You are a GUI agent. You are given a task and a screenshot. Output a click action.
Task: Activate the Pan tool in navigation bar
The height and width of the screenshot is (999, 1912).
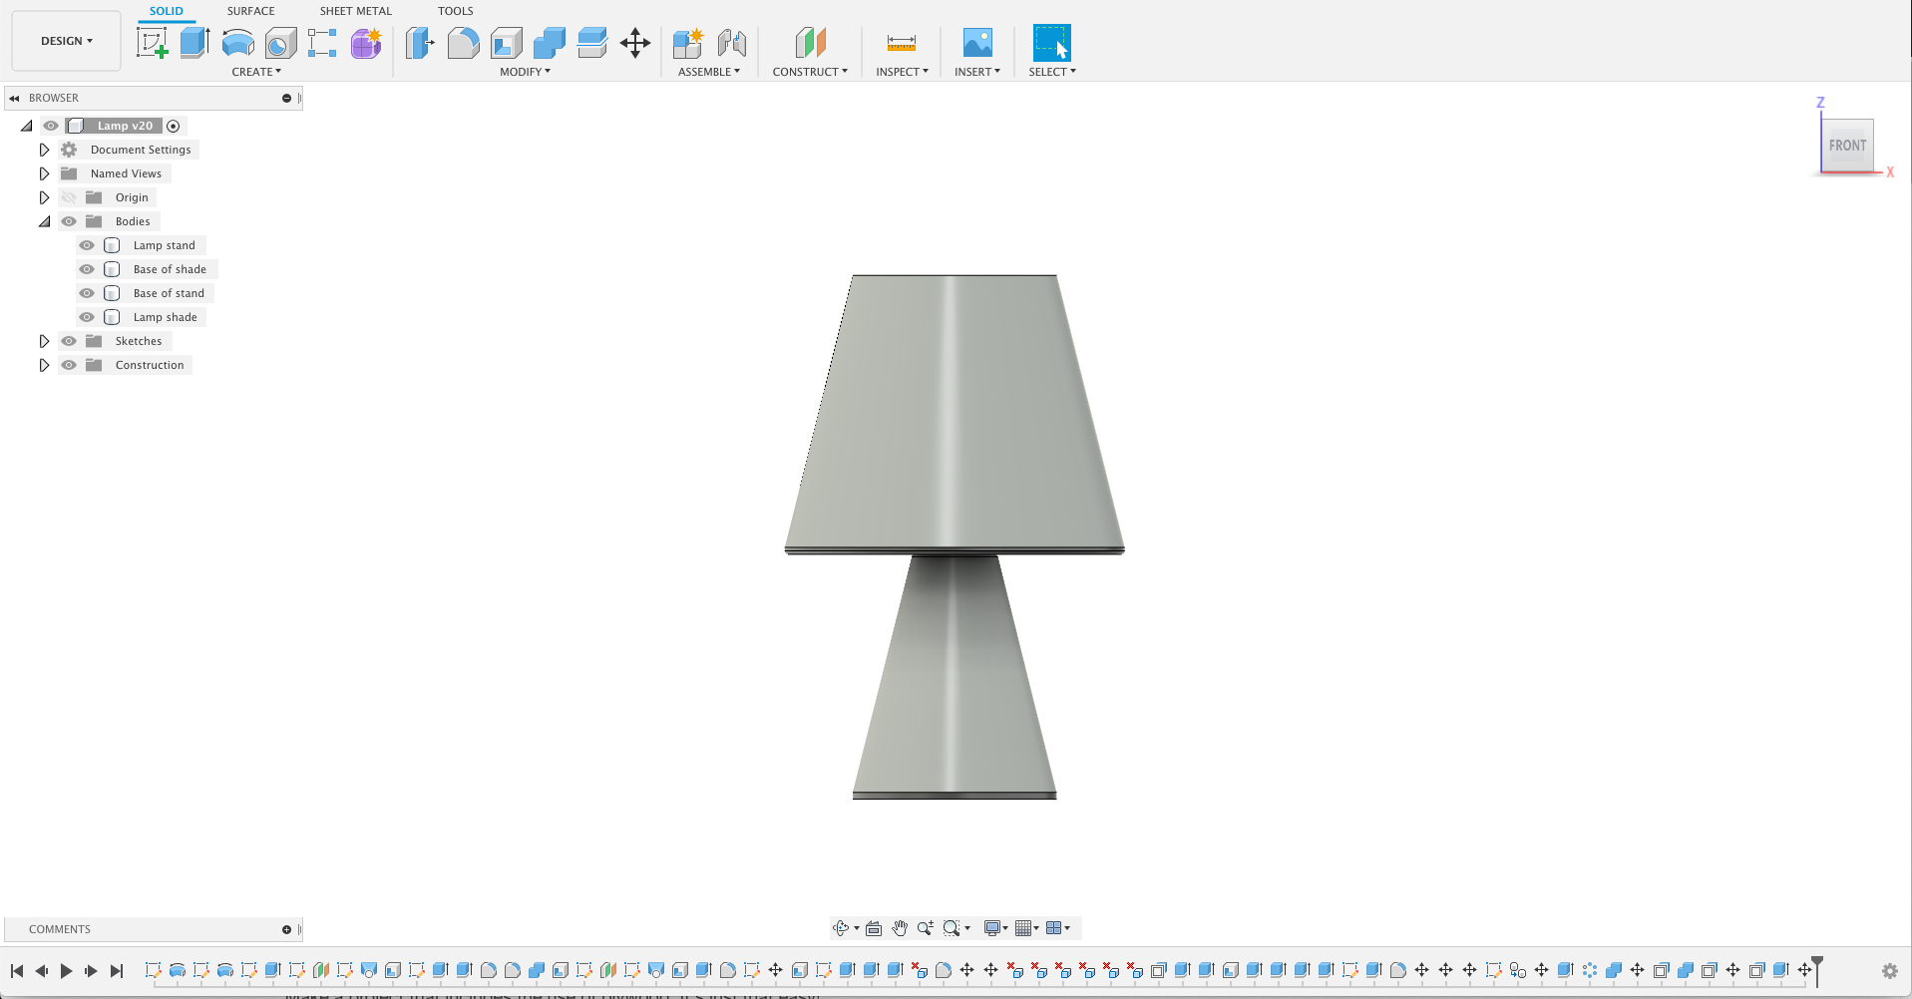(899, 928)
